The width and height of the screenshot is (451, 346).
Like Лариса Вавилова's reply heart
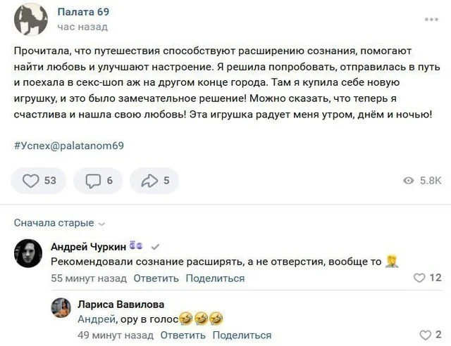(x=425, y=335)
